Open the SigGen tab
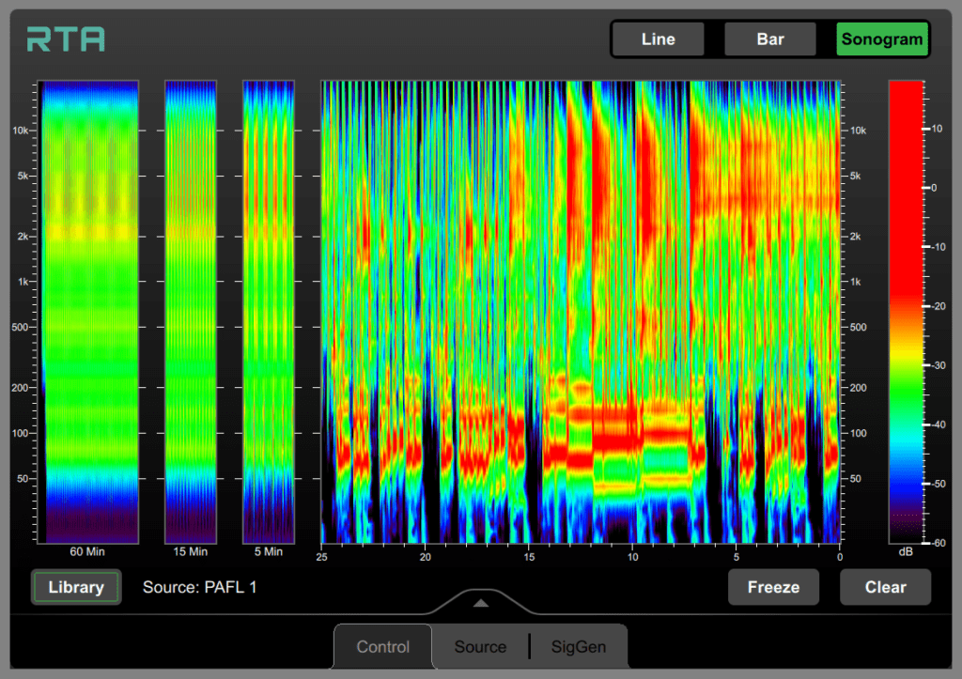This screenshot has width=962, height=679. click(x=578, y=647)
